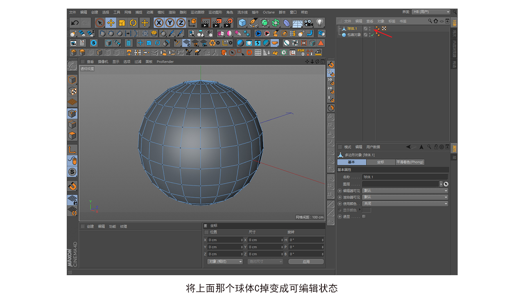Switch to 坐标 attribute tab

[381, 162]
